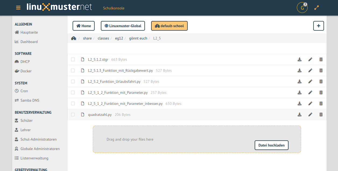Rename L2_5.2_Funktion_Urlaubsfahrt.py with the pencil icon
Viewport: 338px width, 171px height.
[x=310, y=81]
